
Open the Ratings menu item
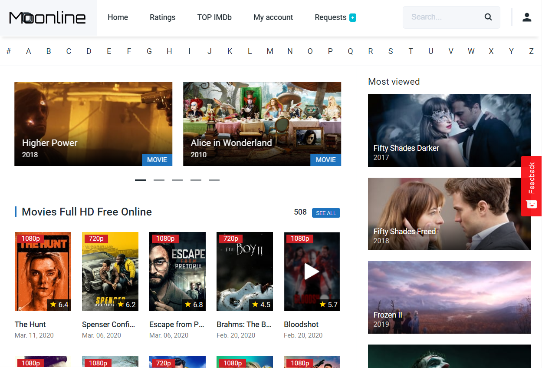[x=163, y=17]
